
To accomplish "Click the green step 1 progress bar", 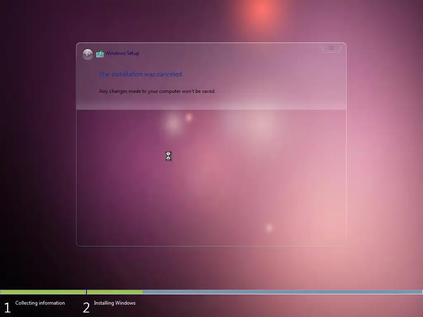I will [43, 292].
